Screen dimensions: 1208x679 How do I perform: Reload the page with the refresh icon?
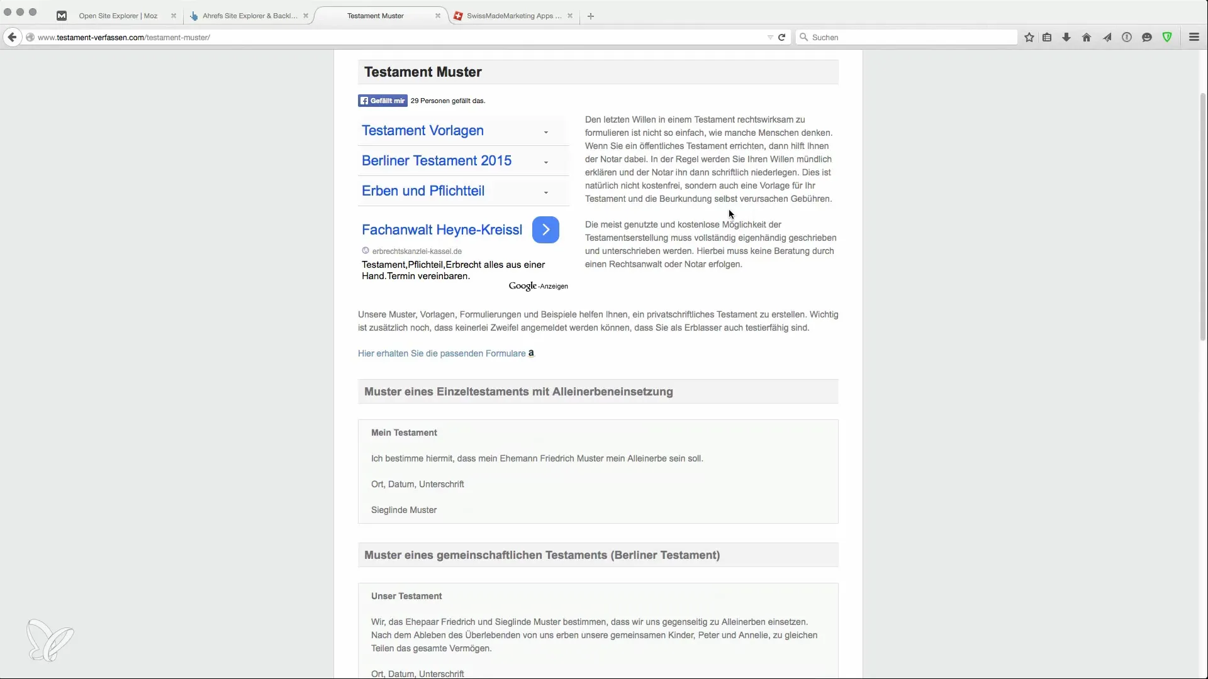[781, 37]
